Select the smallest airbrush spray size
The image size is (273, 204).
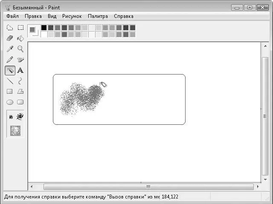coord(11,117)
